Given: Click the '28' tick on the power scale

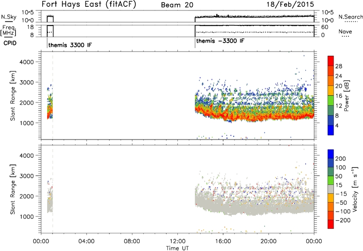Looking at the screenshot, I should tap(338, 66).
